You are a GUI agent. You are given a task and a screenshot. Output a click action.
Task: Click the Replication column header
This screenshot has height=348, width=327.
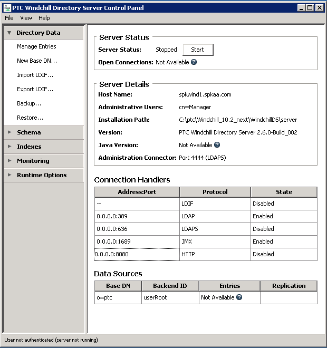[x=288, y=286]
